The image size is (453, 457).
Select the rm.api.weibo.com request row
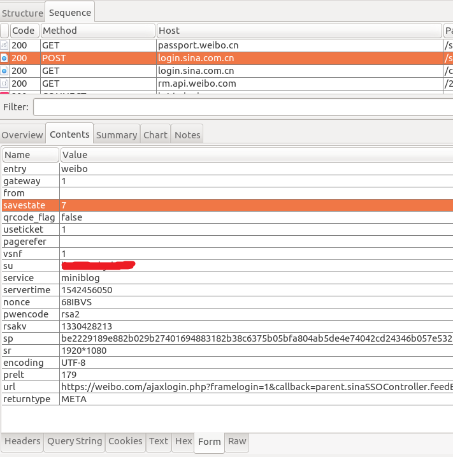click(x=226, y=83)
